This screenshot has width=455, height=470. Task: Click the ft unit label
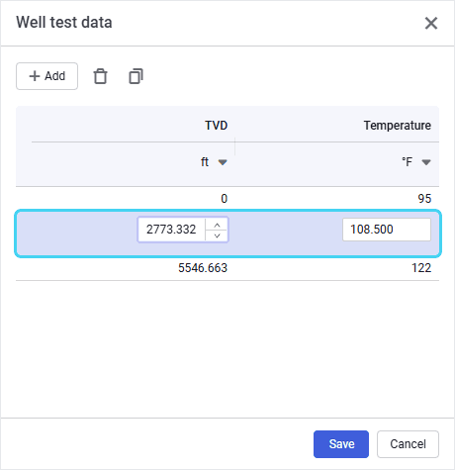[x=205, y=162]
